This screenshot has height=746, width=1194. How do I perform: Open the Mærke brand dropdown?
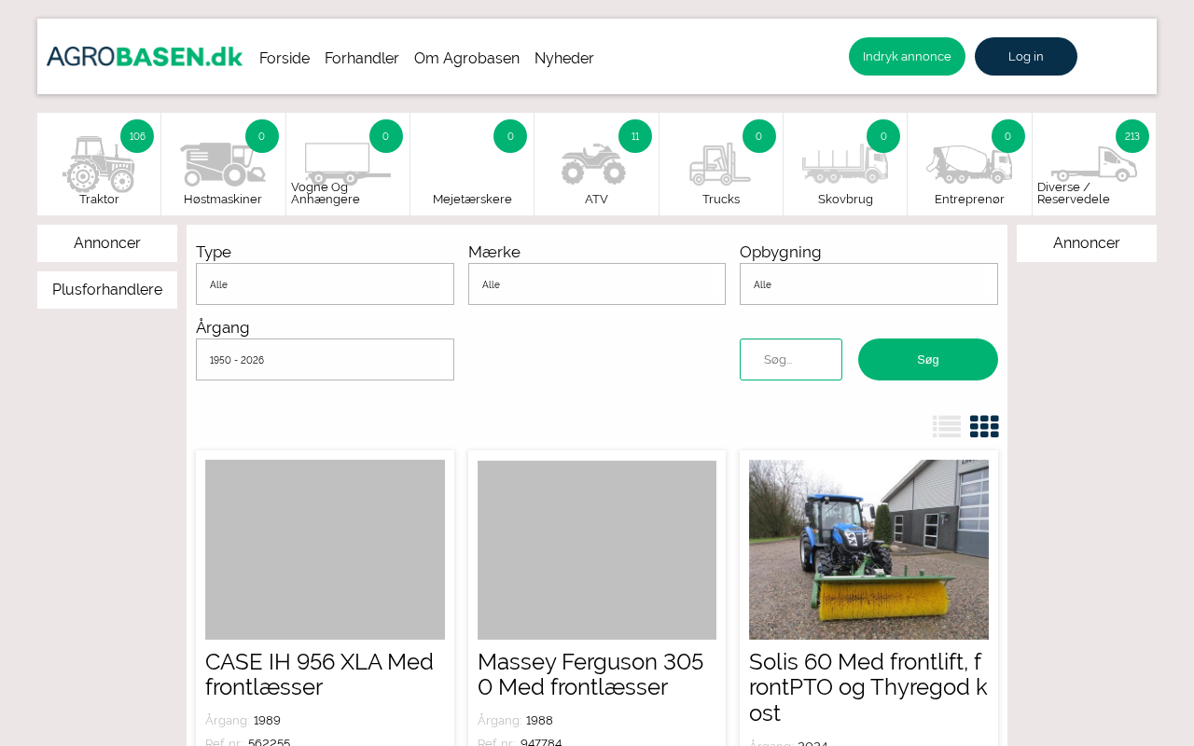click(x=597, y=284)
